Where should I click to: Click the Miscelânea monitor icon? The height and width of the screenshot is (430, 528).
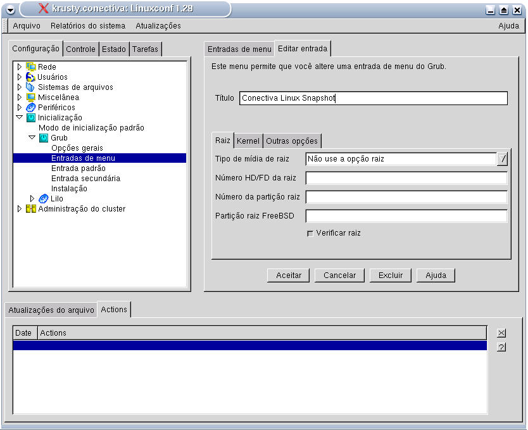pyautogui.click(x=30, y=98)
